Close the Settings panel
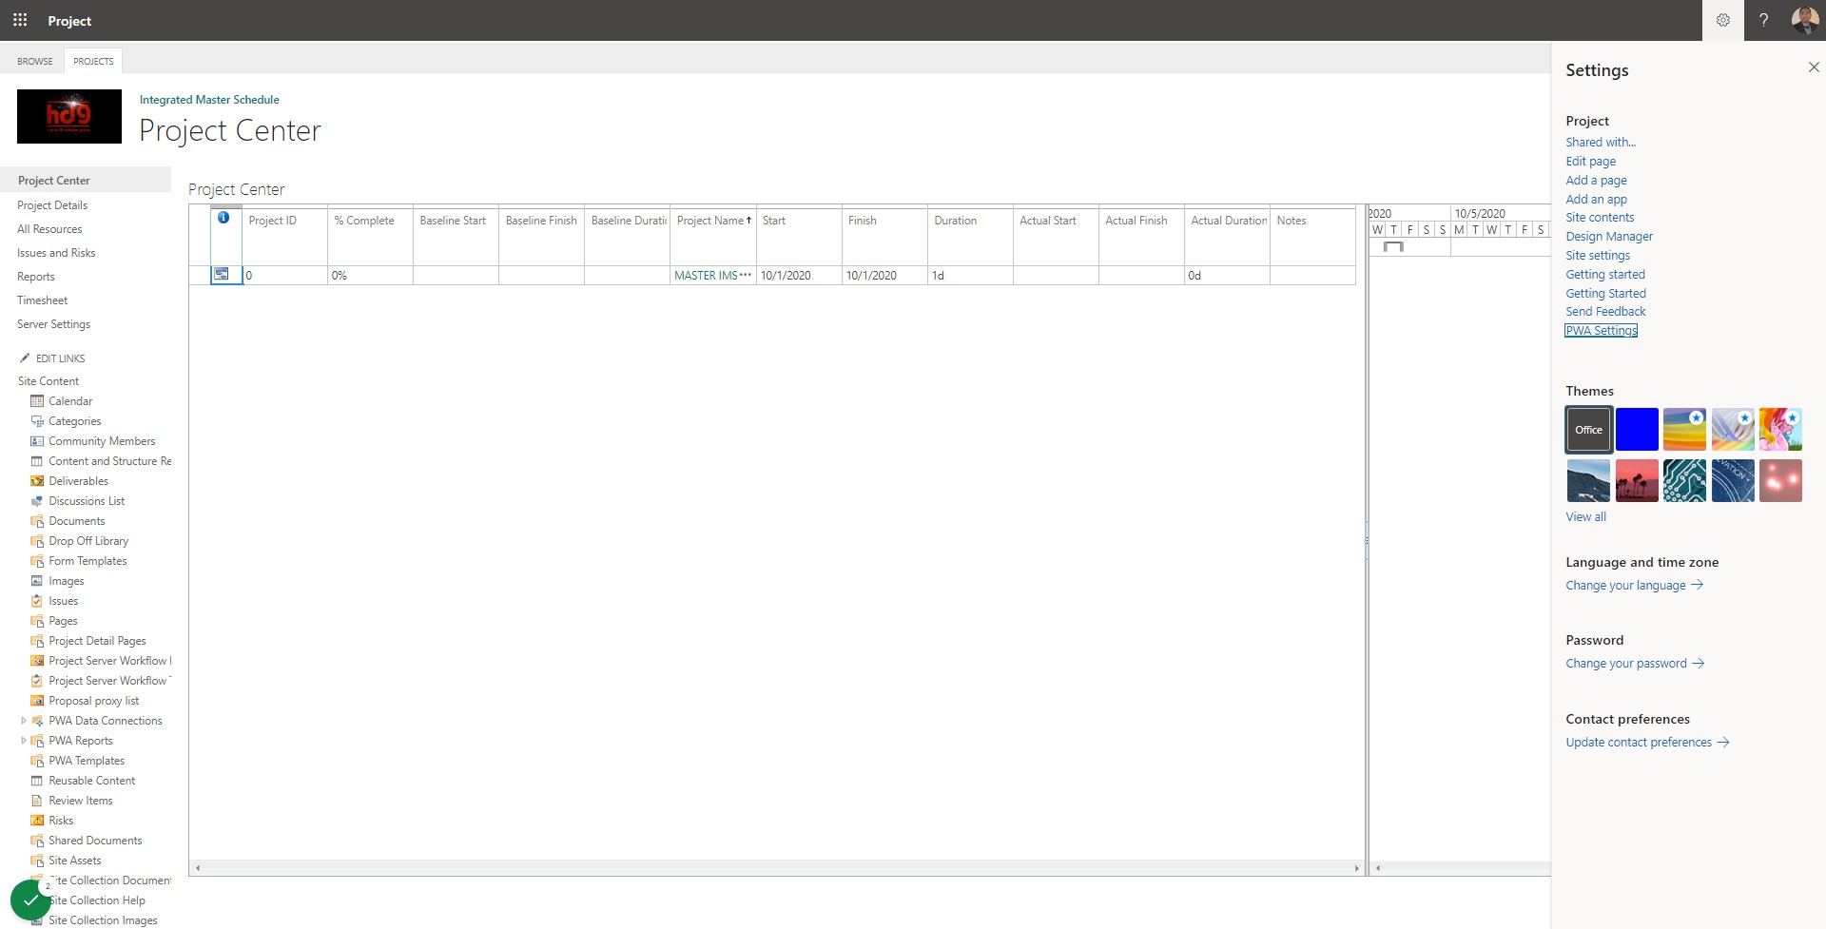This screenshot has width=1826, height=929. point(1813,68)
